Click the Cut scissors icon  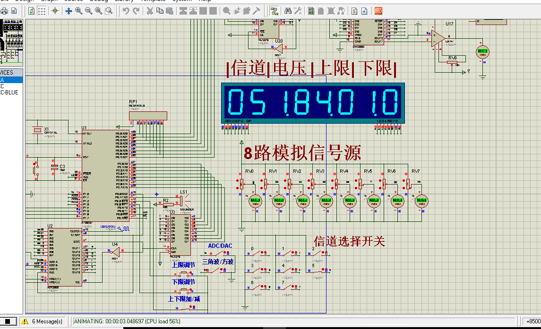150,11
